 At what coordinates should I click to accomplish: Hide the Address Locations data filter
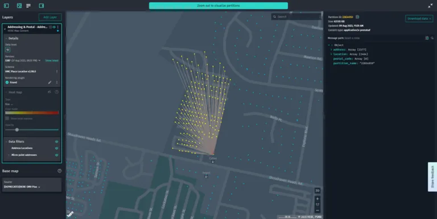56,148
